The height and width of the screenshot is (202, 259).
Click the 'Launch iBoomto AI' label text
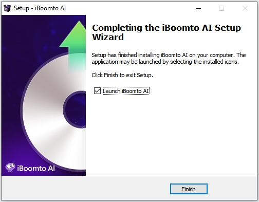point(126,91)
